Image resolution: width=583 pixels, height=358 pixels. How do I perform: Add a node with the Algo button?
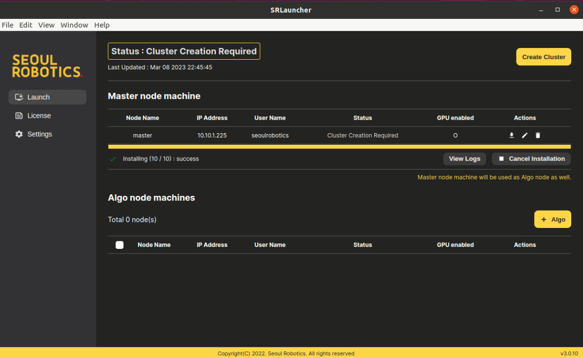pos(552,219)
